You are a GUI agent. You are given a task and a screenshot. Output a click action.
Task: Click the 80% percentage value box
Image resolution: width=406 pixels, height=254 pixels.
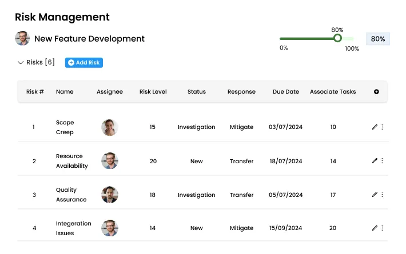coord(377,39)
